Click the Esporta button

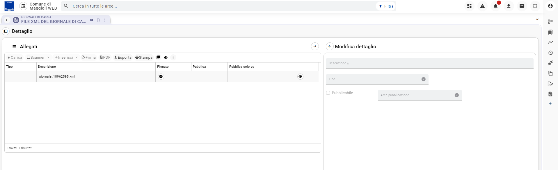[x=123, y=58]
